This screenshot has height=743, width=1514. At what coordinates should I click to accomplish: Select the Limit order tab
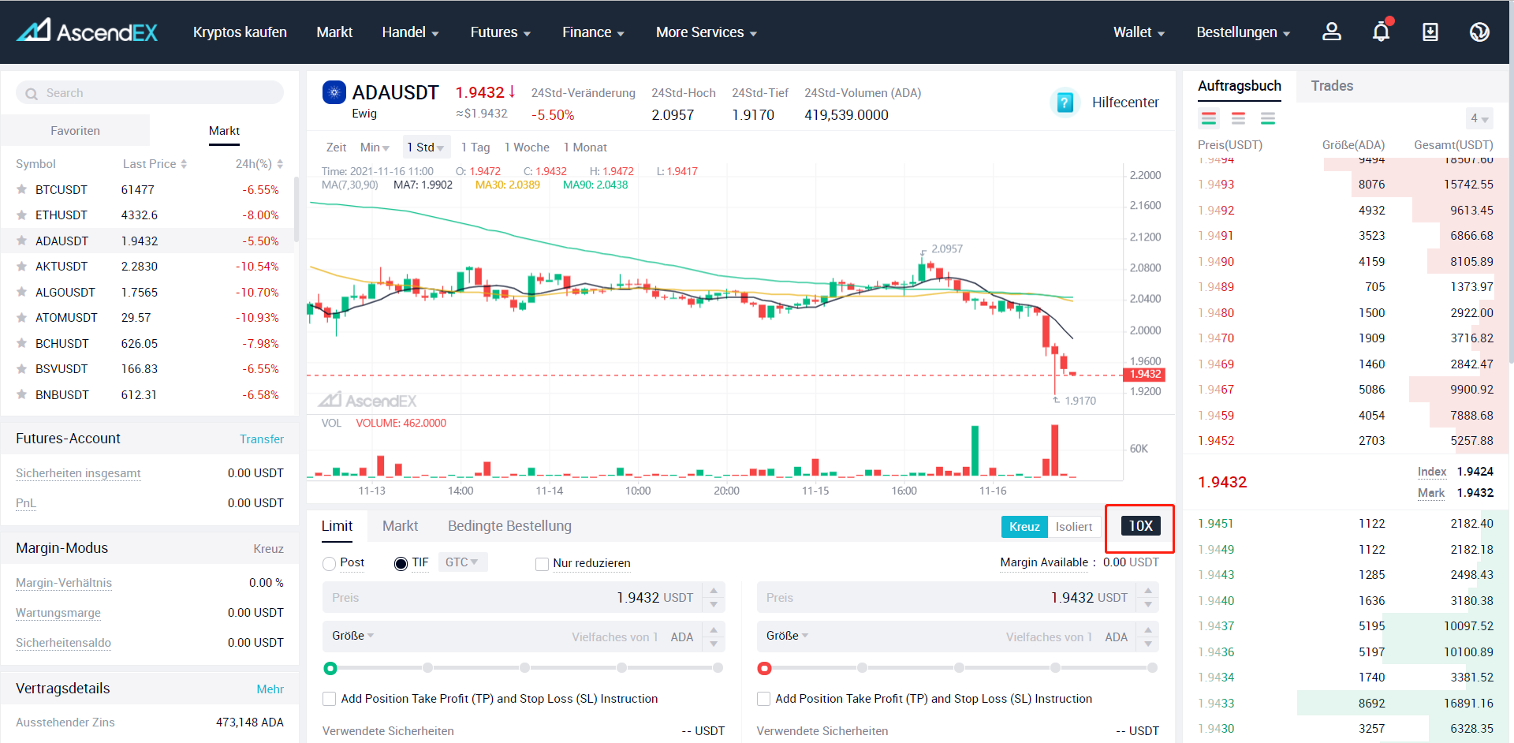[337, 526]
